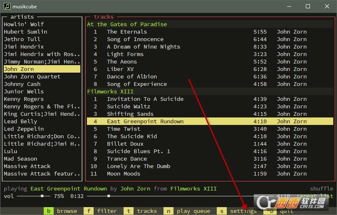The height and width of the screenshot is (215, 337).
Task: Select artist Massive Attack
Action: [x=42, y=166]
